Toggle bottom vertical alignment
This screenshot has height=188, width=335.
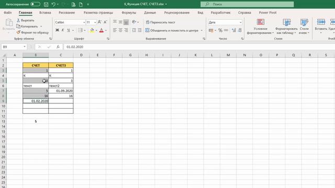pos(126,22)
